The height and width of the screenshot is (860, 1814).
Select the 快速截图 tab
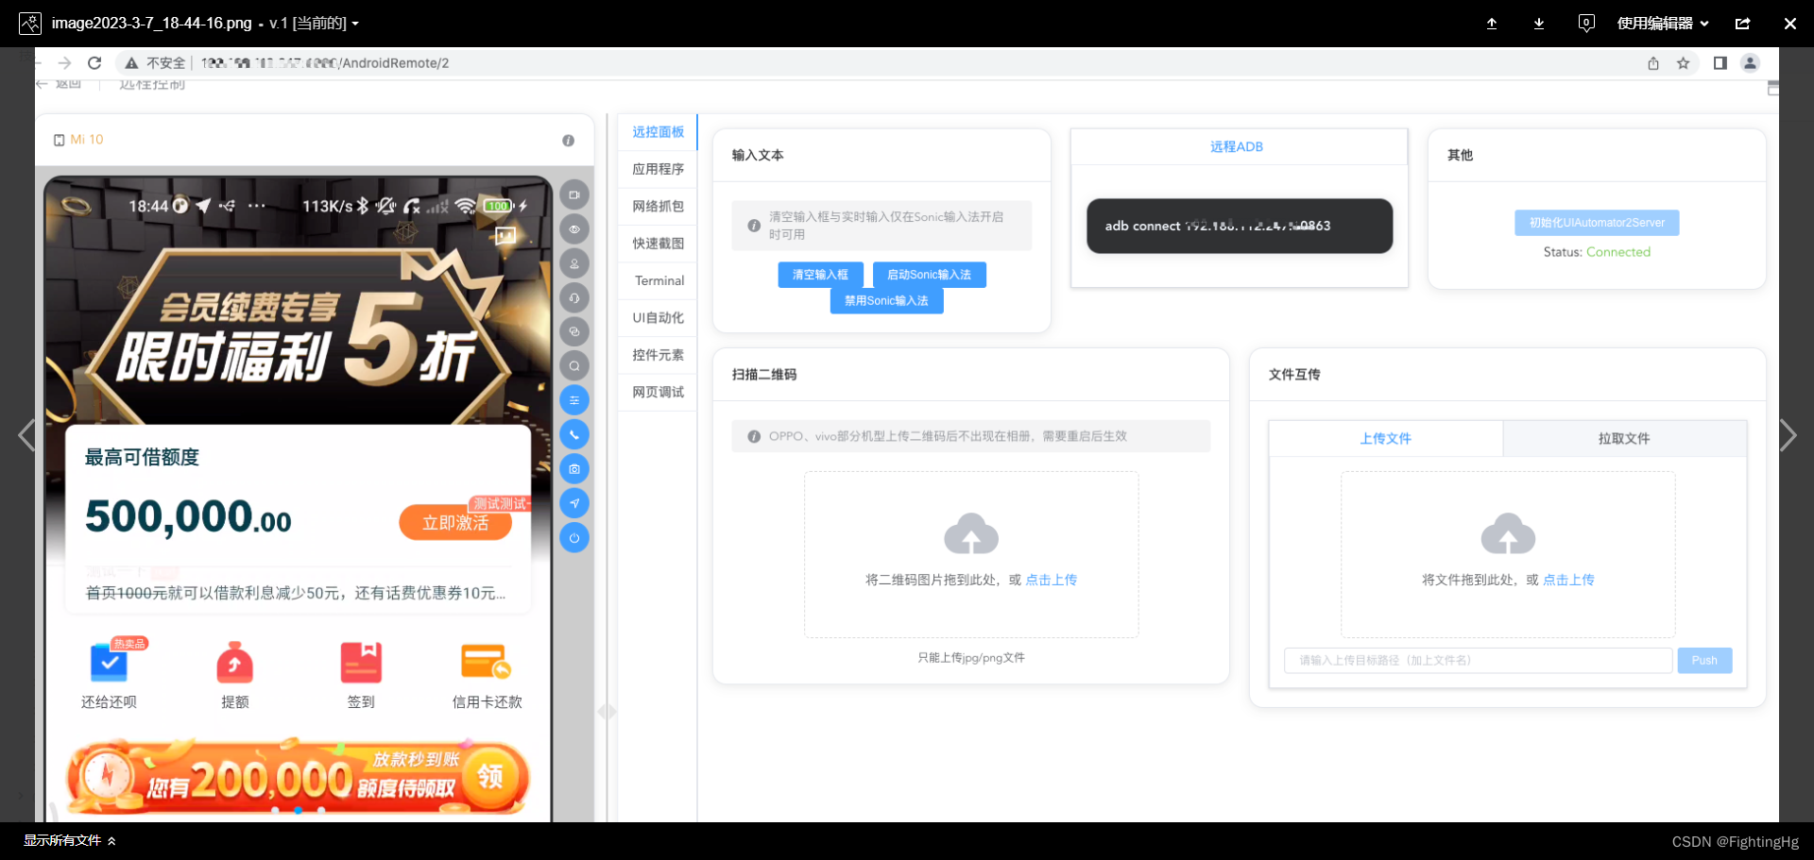[x=658, y=244]
